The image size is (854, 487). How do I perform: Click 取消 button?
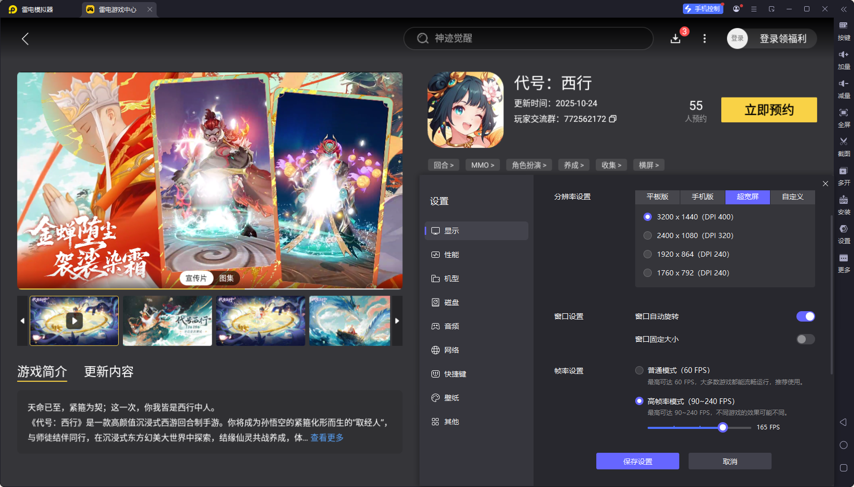point(730,461)
